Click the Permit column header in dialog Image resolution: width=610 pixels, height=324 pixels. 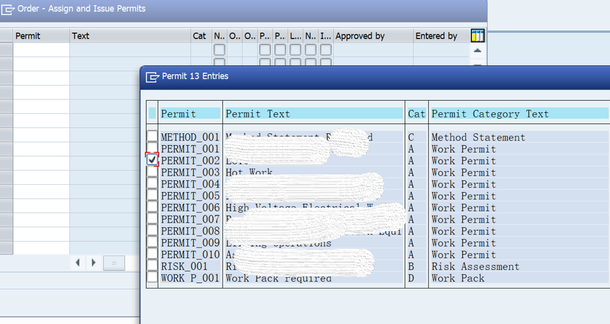[x=190, y=114]
